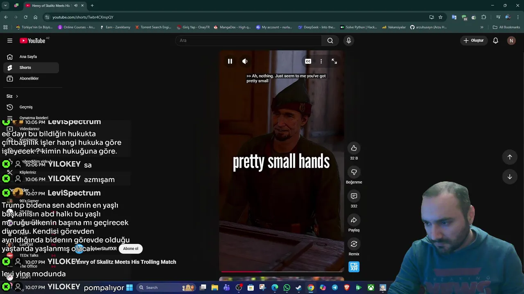
Task: Open the Chrome home button
Action: coord(36,17)
